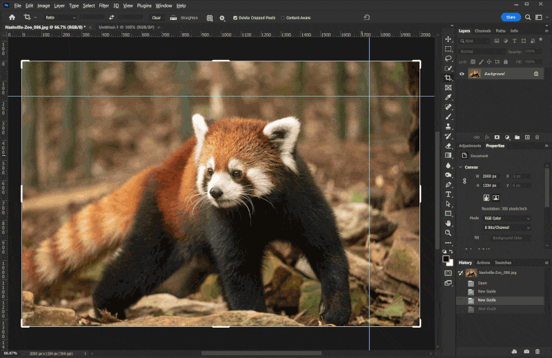Switch to the Untitled-1 document tab
The height and width of the screenshot is (358, 552).
pyautogui.click(x=126, y=27)
